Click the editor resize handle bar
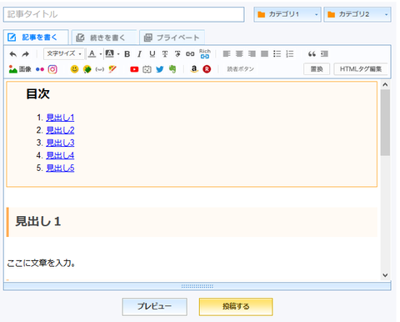This screenshot has width=400, height=322. [x=197, y=286]
